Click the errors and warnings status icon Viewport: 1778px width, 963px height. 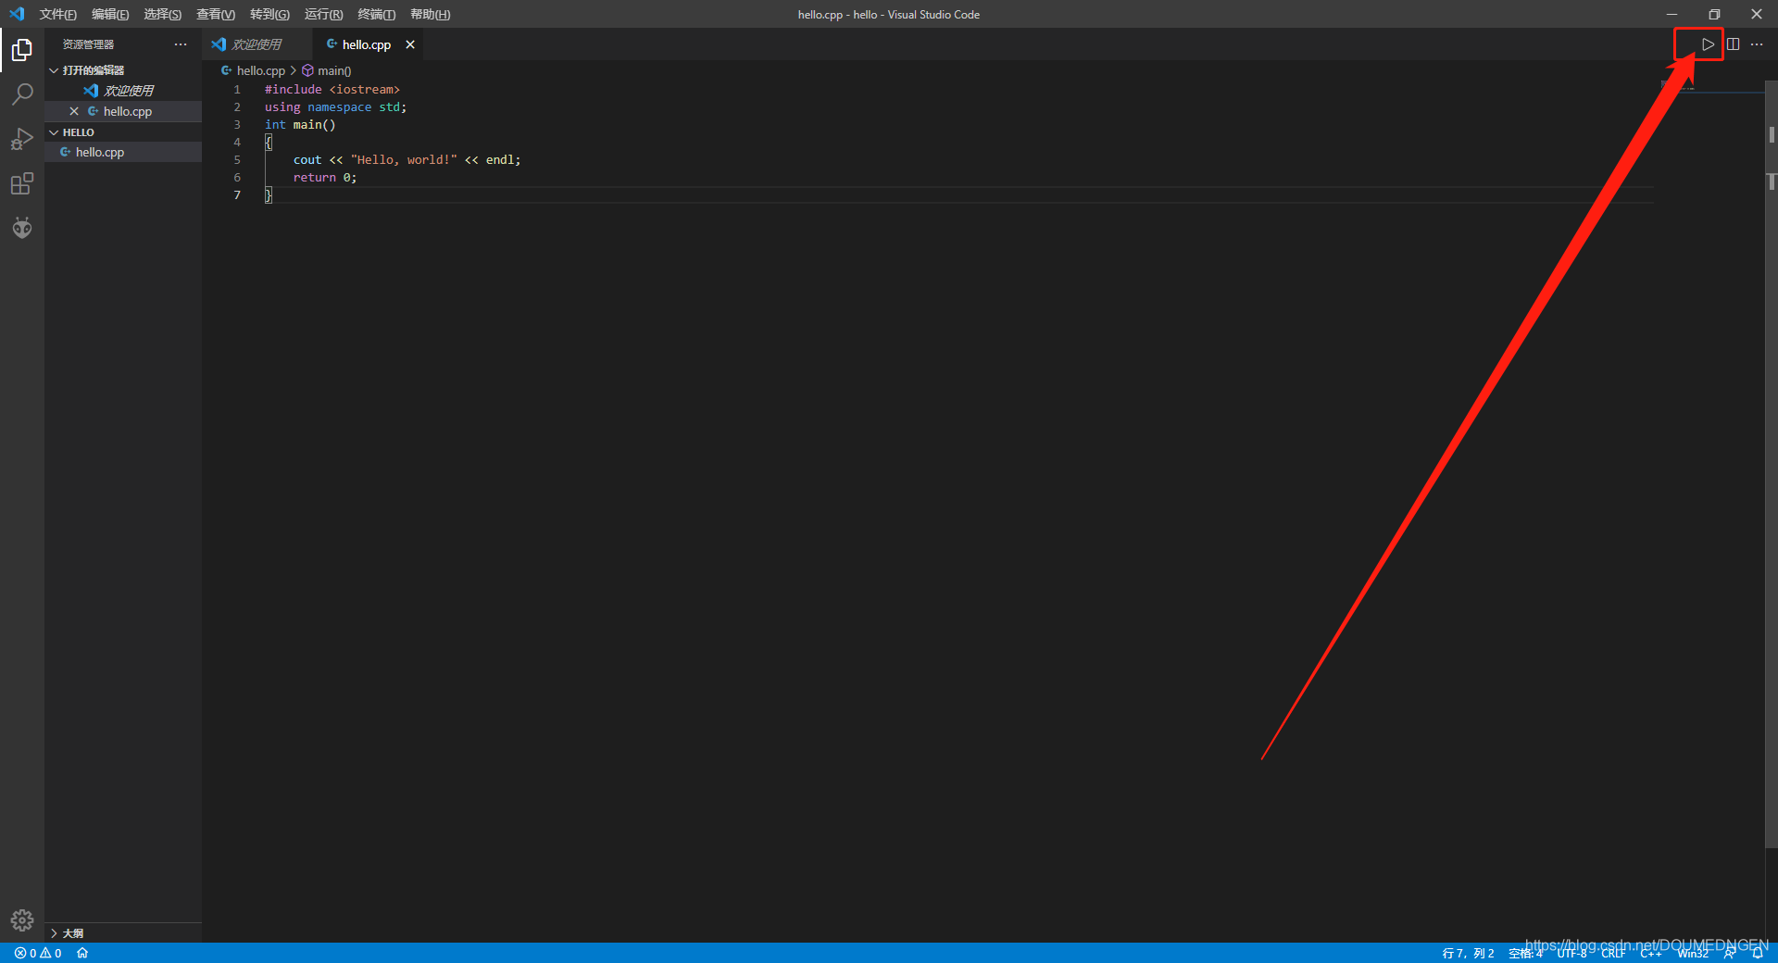(x=37, y=953)
